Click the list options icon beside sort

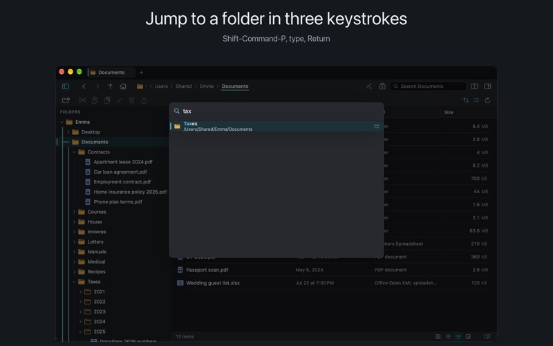pyautogui.click(x=476, y=100)
